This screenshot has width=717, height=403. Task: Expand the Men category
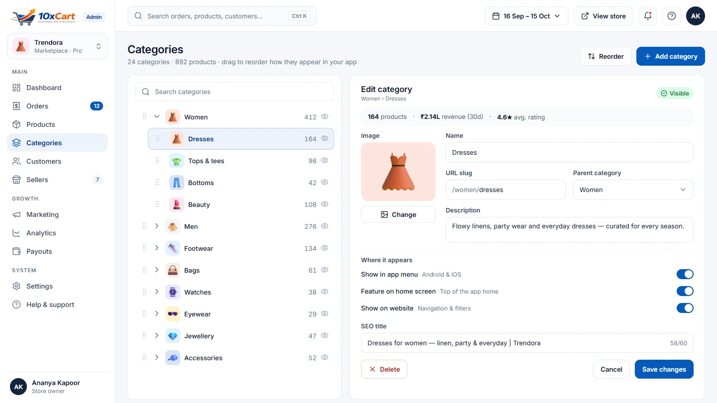(157, 226)
